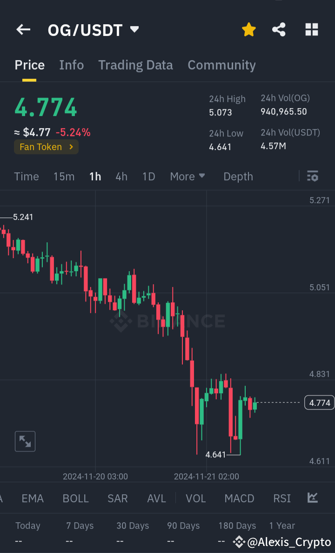Enable the VOL indicator
The height and width of the screenshot is (553, 335).
click(x=195, y=498)
